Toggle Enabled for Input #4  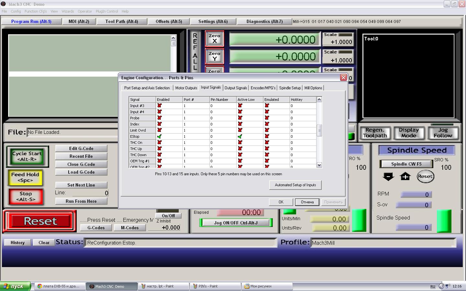[159, 112]
